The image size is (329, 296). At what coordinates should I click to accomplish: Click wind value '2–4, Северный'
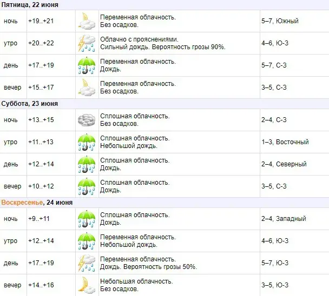click(284, 164)
